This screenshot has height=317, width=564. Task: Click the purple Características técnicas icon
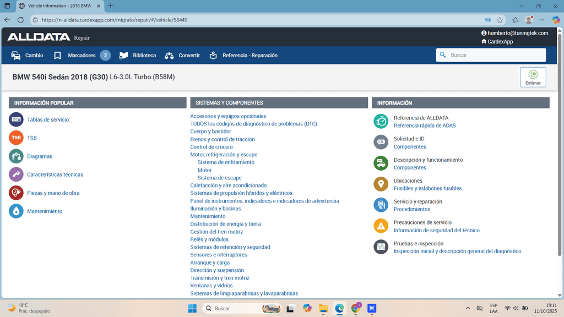pyautogui.click(x=16, y=174)
